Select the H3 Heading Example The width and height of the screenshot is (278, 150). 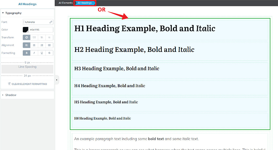pyautogui.click(x=170, y=70)
